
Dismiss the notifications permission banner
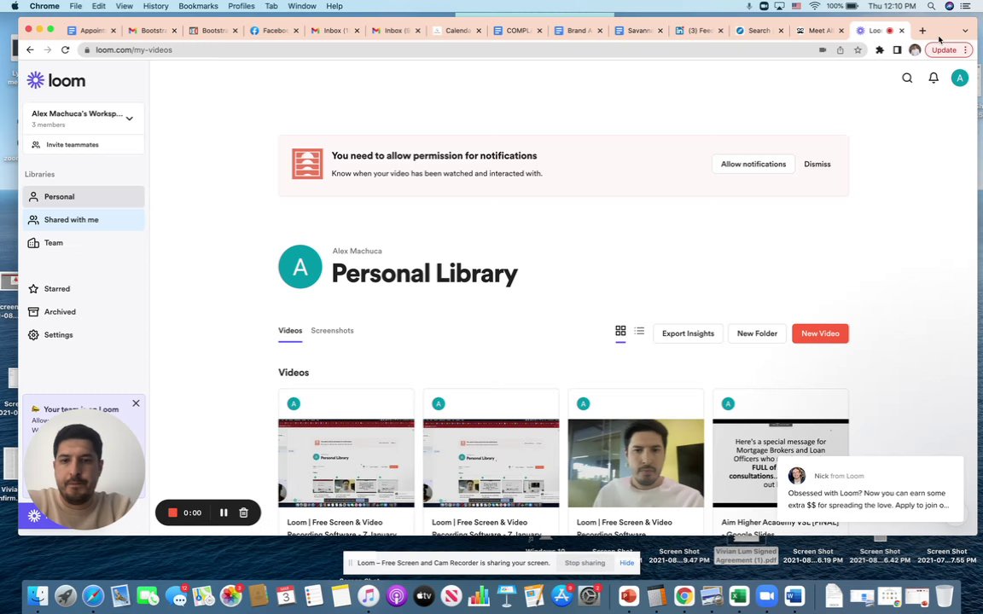(817, 164)
